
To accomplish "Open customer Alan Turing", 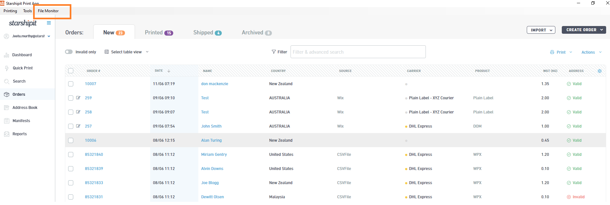I will coord(211,140).
